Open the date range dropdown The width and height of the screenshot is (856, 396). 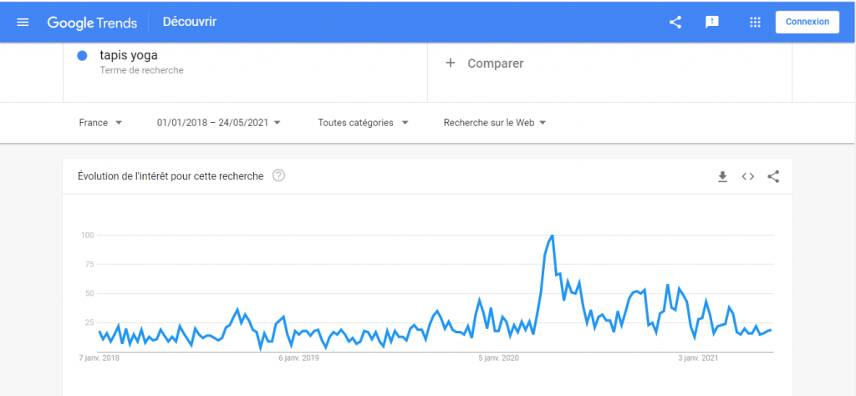(218, 123)
